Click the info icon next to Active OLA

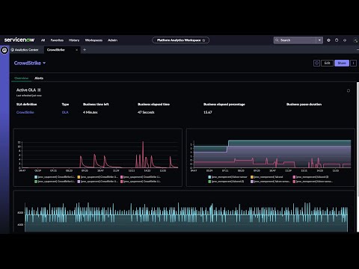pyautogui.click(x=39, y=90)
